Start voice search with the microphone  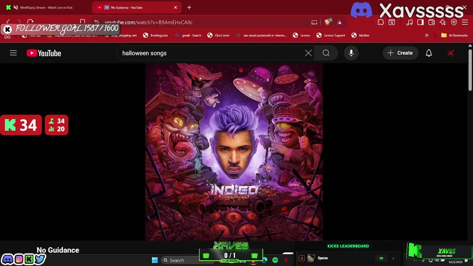351,53
